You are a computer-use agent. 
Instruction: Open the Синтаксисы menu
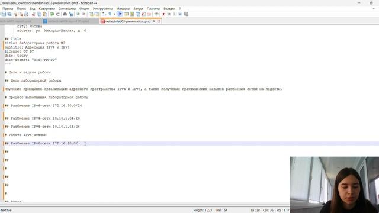click(67, 9)
